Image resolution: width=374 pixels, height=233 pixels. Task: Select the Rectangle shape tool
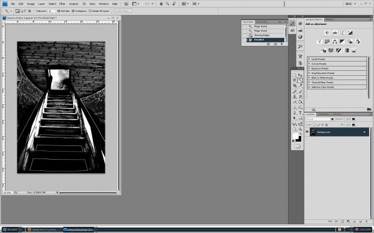300,118
